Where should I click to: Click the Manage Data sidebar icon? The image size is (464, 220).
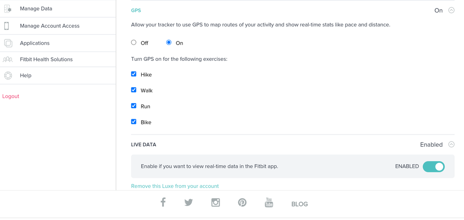[8, 9]
